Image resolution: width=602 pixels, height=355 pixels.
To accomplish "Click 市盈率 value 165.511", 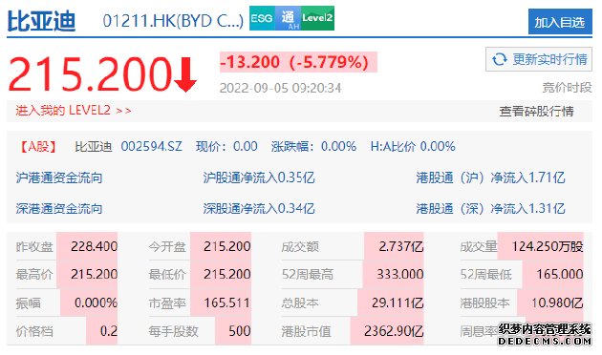I will pos(226,303).
